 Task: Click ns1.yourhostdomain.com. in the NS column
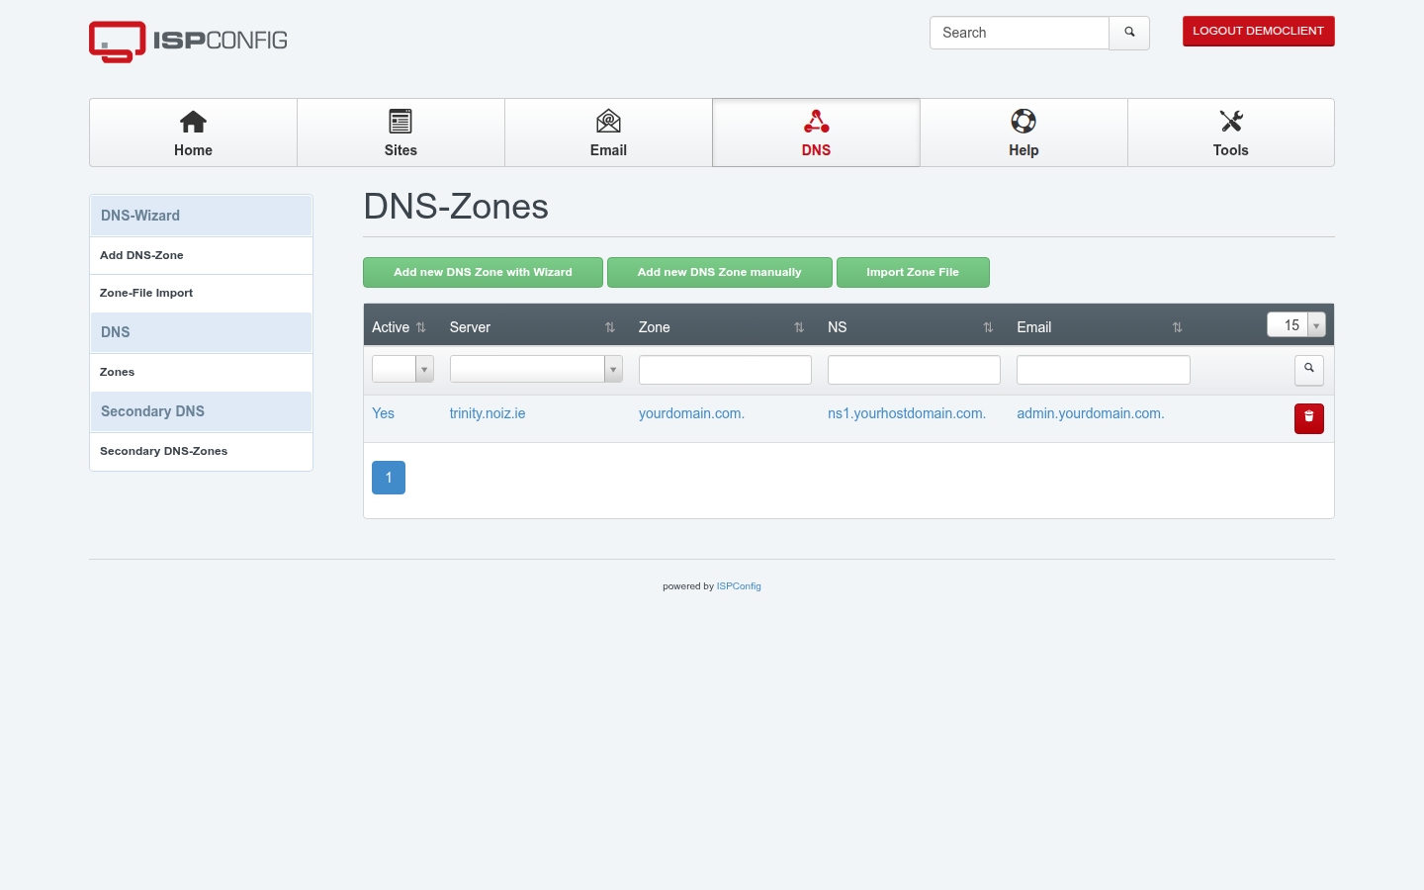[x=907, y=413]
